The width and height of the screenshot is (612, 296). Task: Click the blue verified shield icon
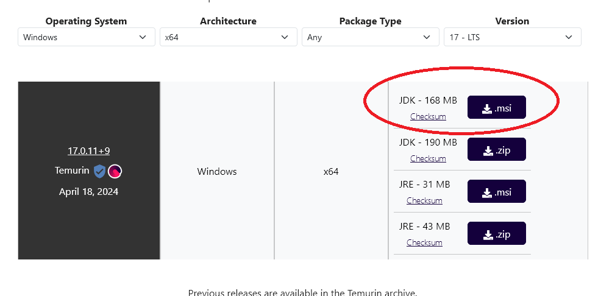tap(99, 171)
